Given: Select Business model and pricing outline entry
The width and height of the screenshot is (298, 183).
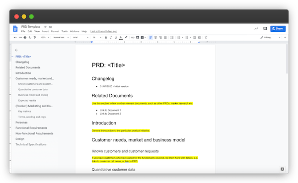Looking at the screenshot, I should [x=33, y=95].
